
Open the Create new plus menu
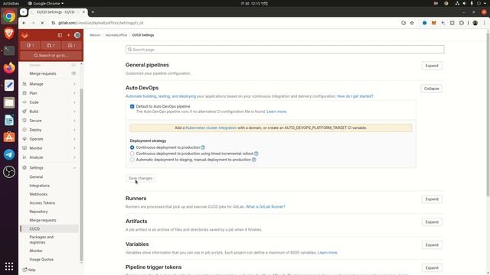pos(68,35)
